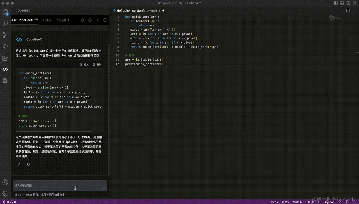The image size is (359, 204).
Task: Click editor line print(quick_sort(arr))
Action: (x=144, y=64)
